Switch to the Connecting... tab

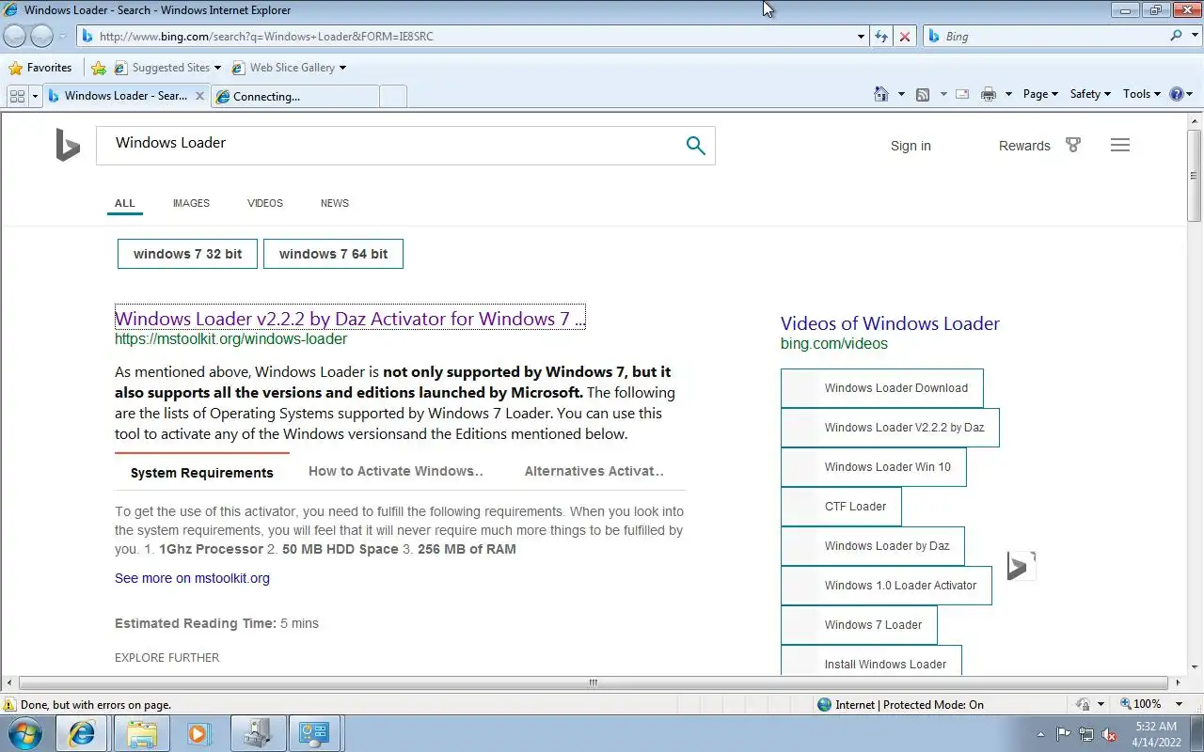point(294,96)
